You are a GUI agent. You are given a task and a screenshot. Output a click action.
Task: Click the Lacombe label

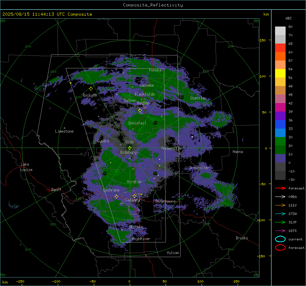[x=147, y=85]
